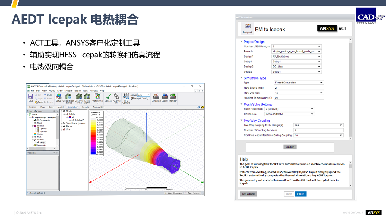The width and height of the screenshot is (386, 217).
Task: Click the Launch button
Action: 290,147
